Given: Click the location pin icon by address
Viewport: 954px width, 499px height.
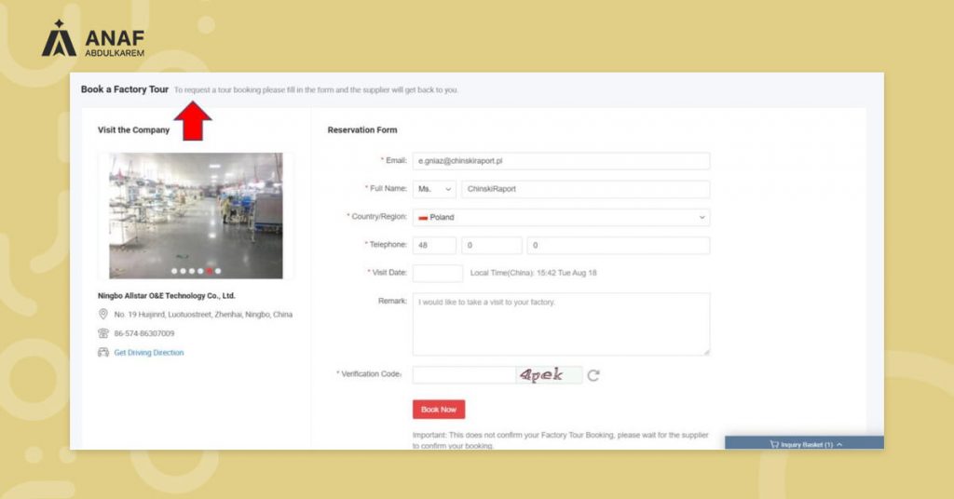Looking at the screenshot, I should click(102, 315).
